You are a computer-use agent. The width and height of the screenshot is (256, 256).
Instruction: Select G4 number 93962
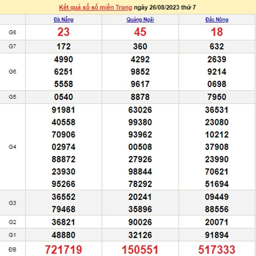140,135
